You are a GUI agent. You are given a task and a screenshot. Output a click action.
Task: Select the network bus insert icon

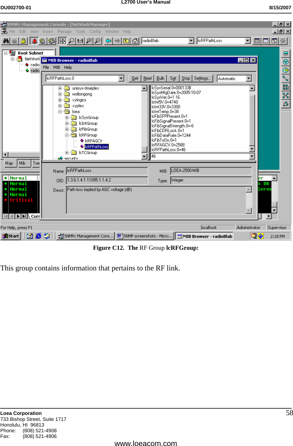(x=286, y=87)
